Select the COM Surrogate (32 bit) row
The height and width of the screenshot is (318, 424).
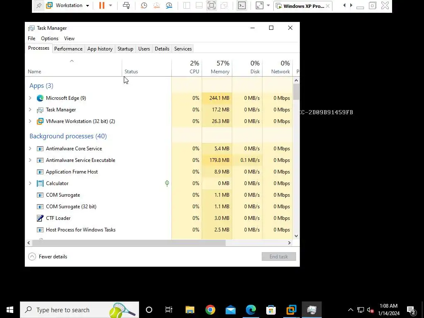click(159, 207)
